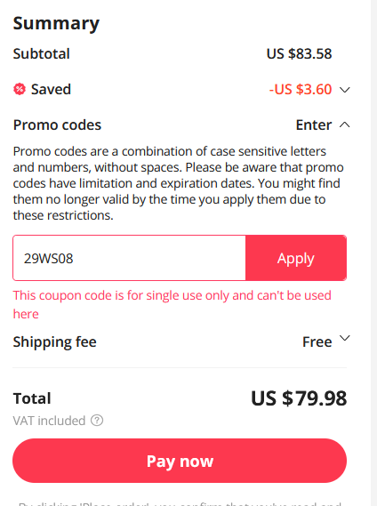Click the Pay now button
This screenshot has height=506, width=377.
[x=180, y=461]
